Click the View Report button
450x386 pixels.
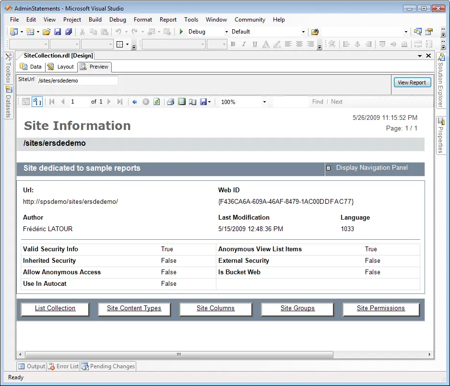click(412, 82)
